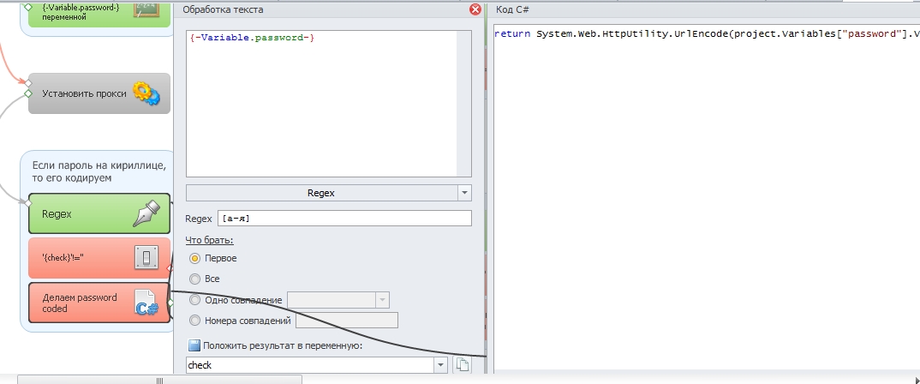Click the check result variable field

[310, 365]
